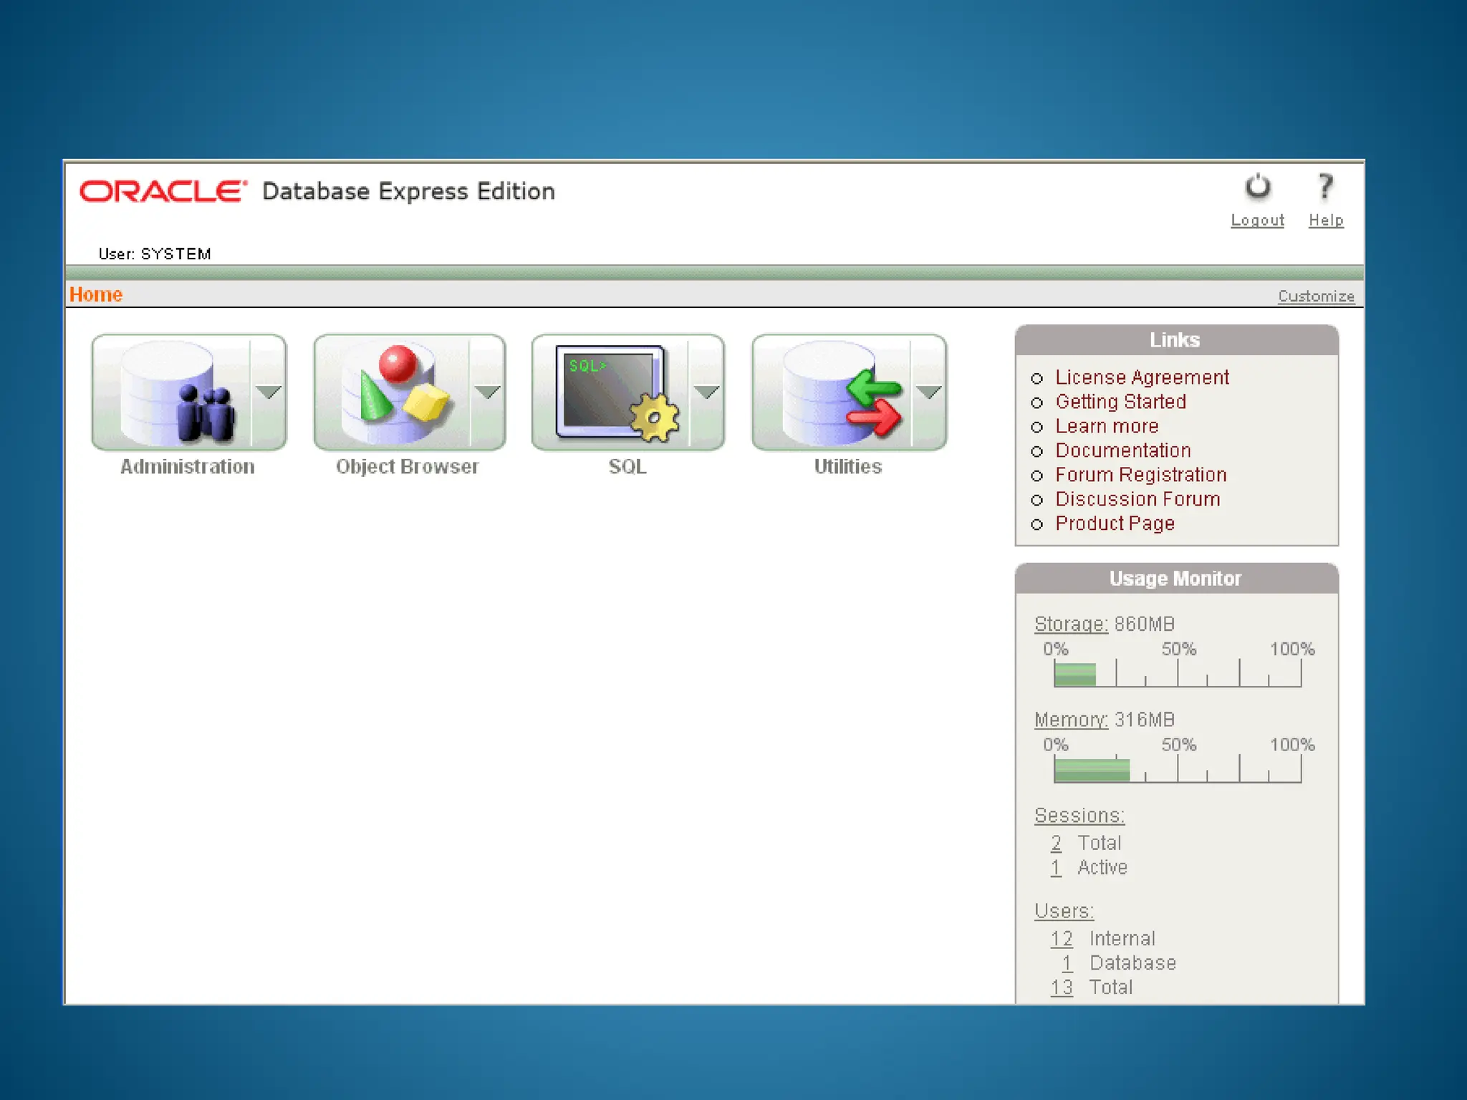
Task: Open the License Agreement link
Action: point(1142,377)
